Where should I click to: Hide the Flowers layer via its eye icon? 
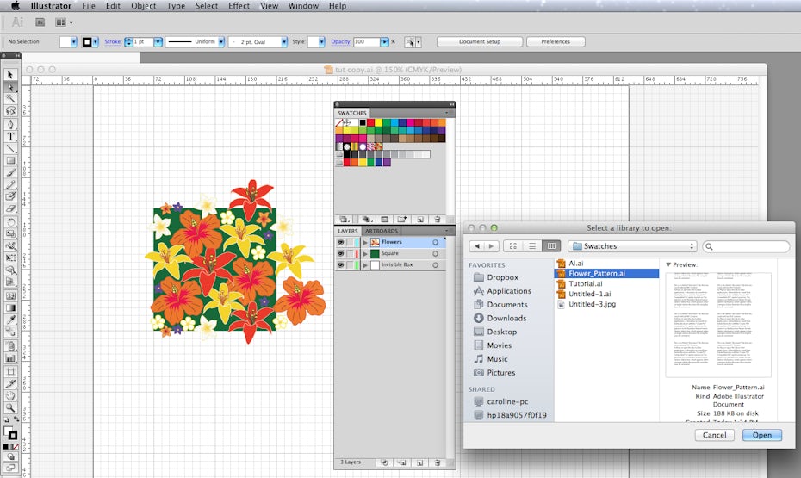[340, 242]
